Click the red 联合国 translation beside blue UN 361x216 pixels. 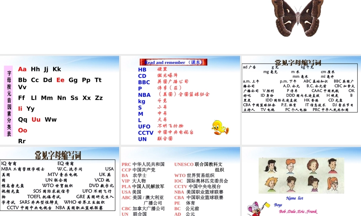[x=165, y=138]
